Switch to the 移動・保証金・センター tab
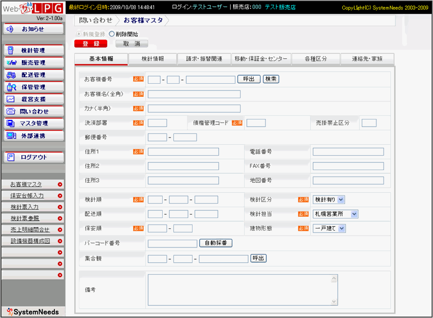 tap(261, 59)
